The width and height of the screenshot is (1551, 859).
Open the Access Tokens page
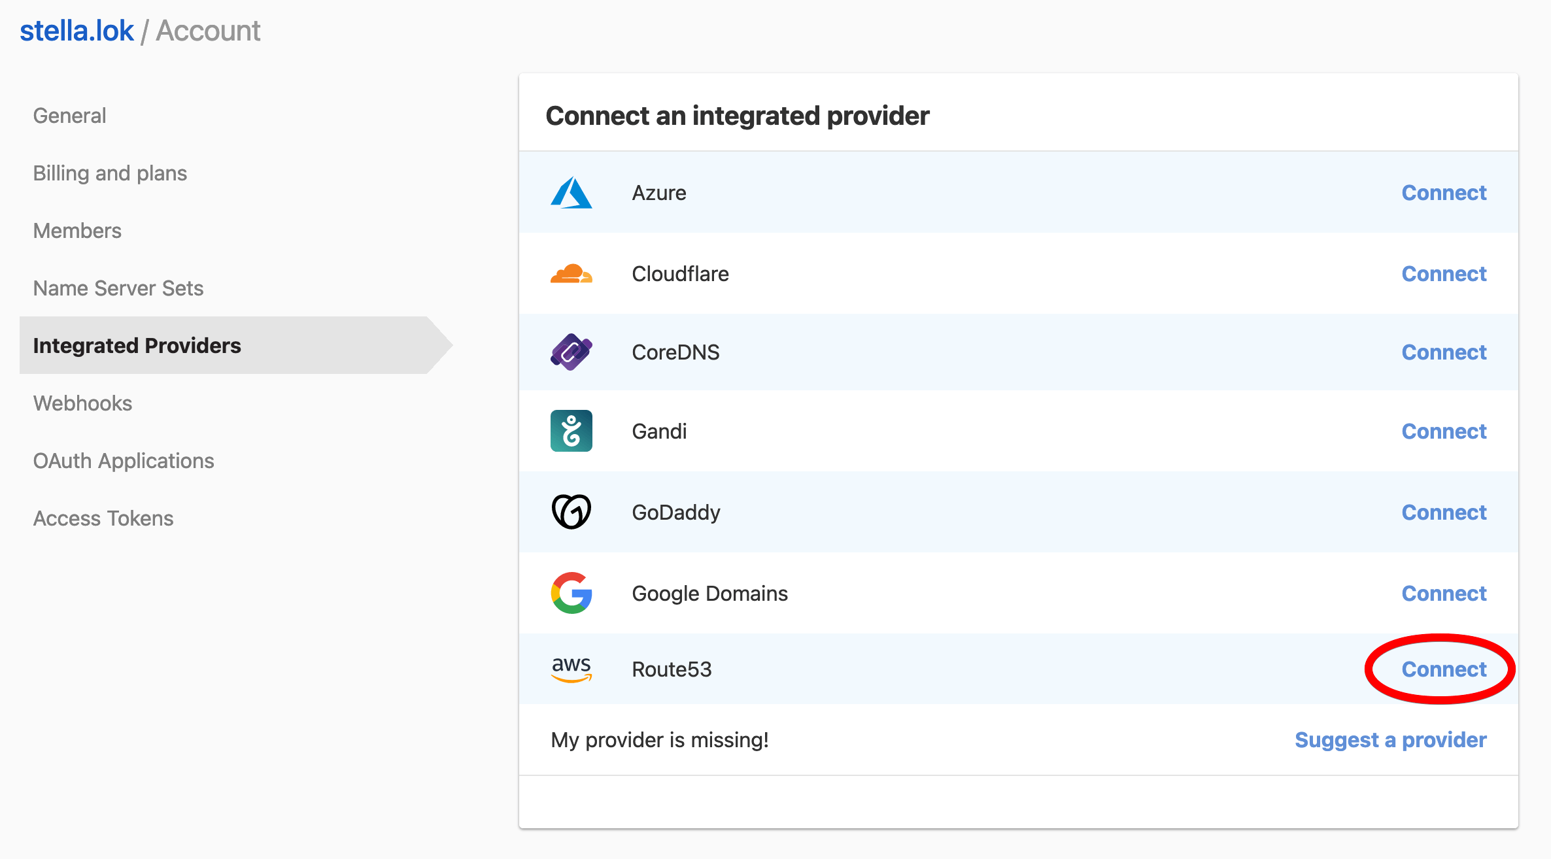tap(103, 518)
